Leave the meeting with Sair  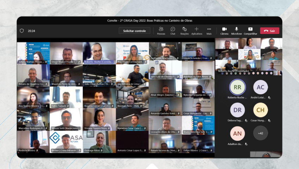click(270, 31)
